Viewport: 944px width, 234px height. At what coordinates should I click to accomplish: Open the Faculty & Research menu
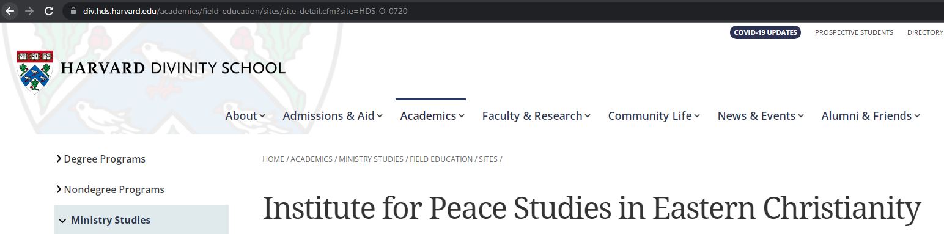click(536, 115)
